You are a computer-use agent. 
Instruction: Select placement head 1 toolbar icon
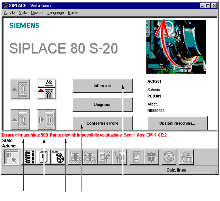click(75, 157)
